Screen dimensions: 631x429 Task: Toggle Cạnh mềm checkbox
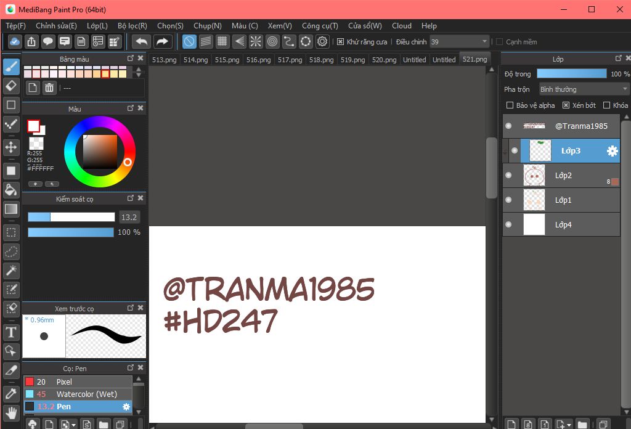[x=499, y=42]
